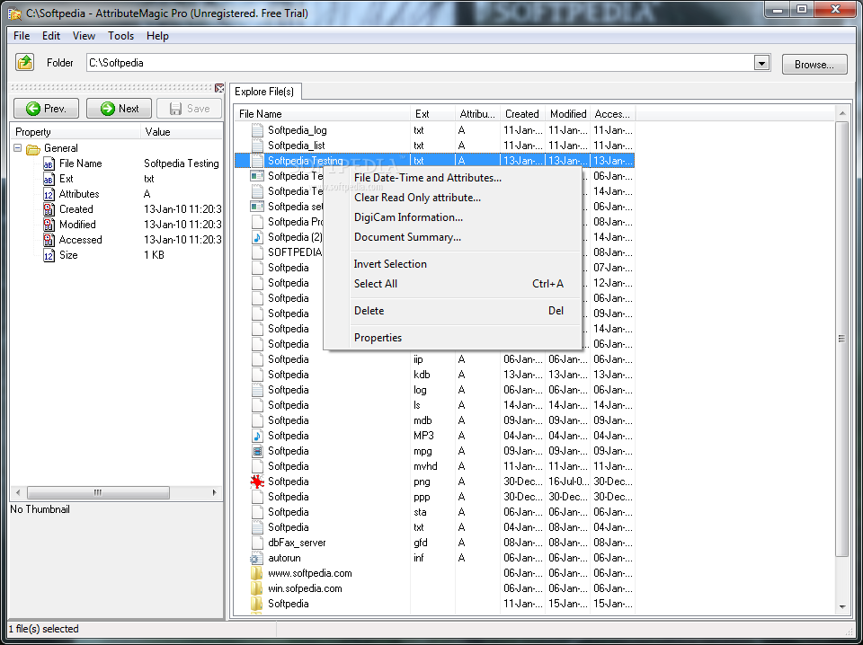863x645 pixels.
Task: Click the www.softpedia.com folder icon
Action: [x=256, y=573]
